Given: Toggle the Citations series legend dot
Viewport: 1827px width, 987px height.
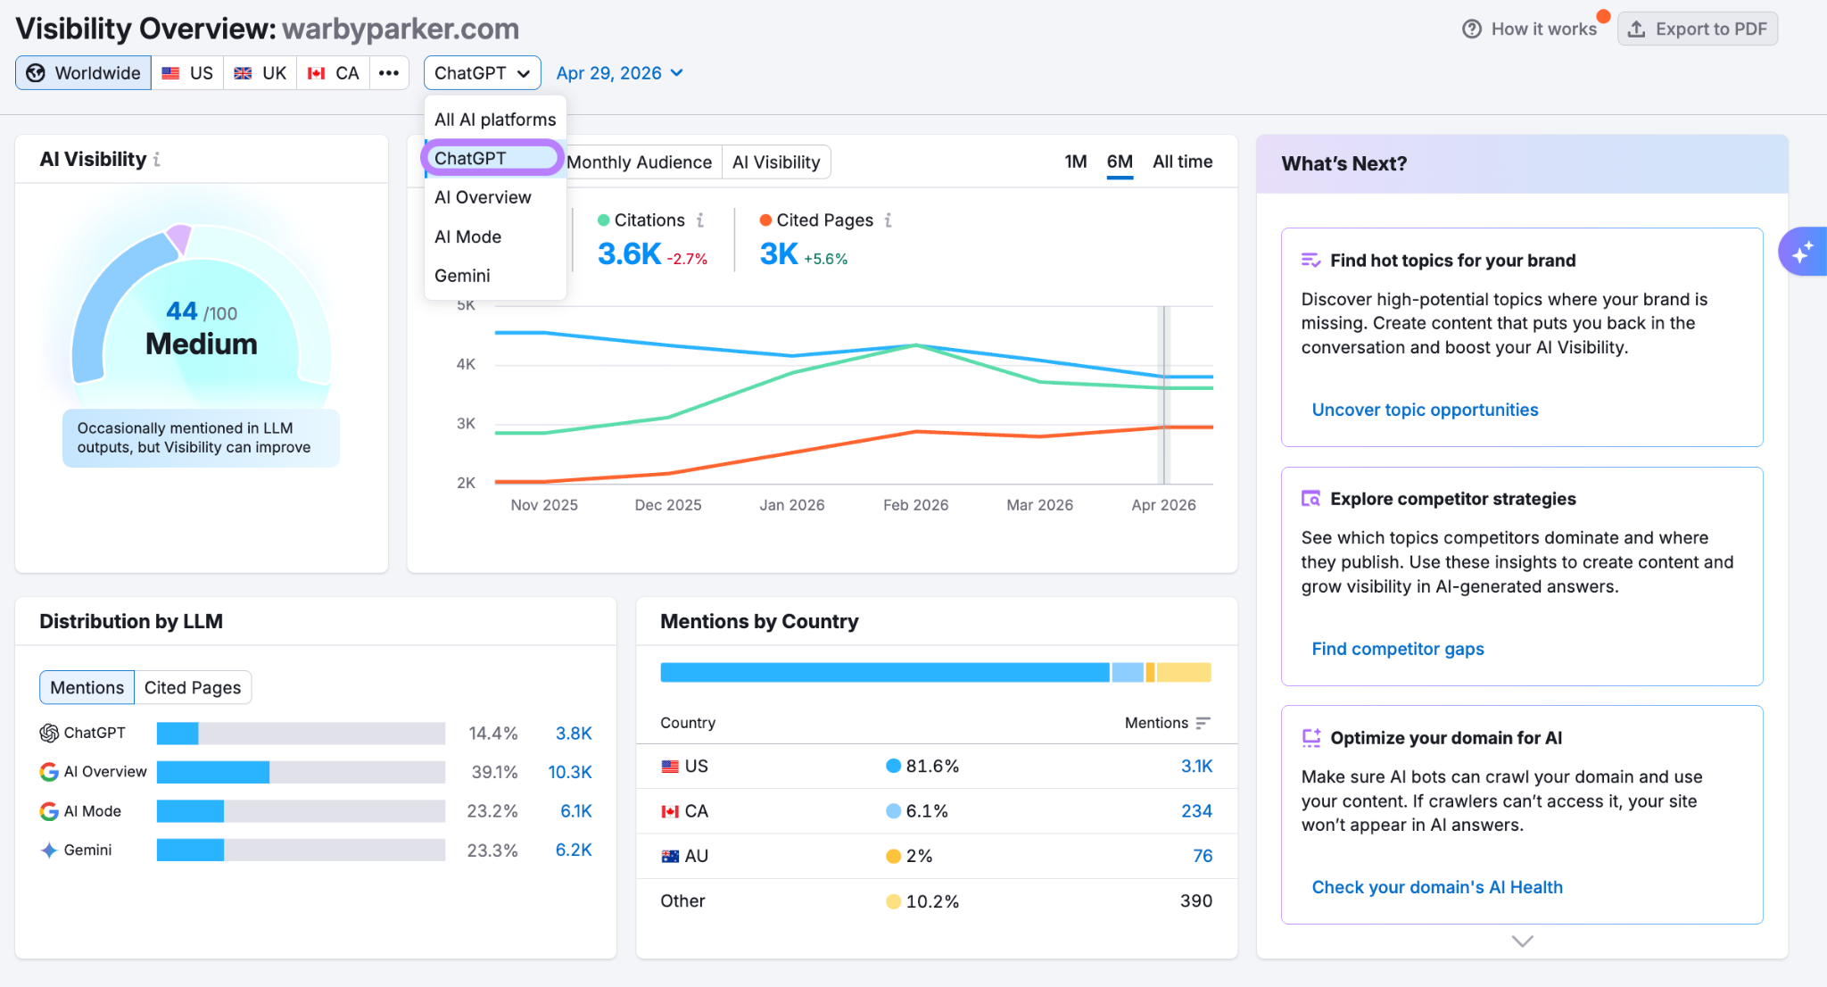Looking at the screenshot, I should [603, 220].
